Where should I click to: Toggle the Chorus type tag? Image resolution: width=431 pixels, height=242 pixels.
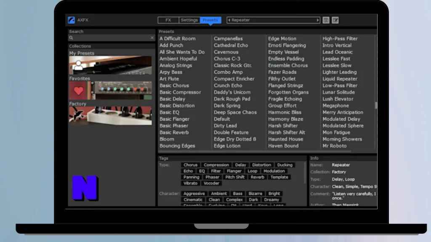[191, 165]
